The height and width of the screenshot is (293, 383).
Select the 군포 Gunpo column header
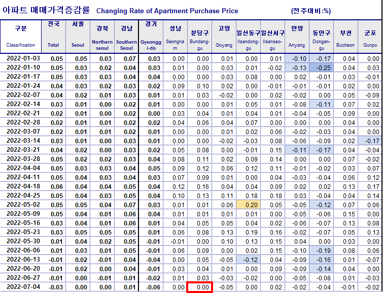(370, 37)
